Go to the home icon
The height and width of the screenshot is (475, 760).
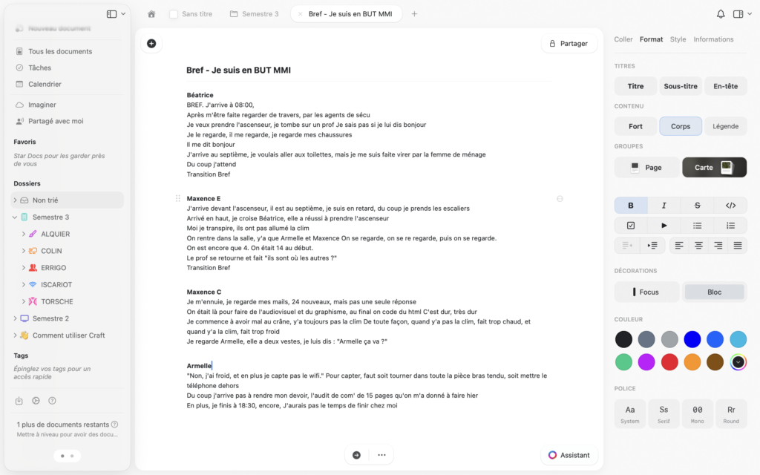(x=151, y=14)
